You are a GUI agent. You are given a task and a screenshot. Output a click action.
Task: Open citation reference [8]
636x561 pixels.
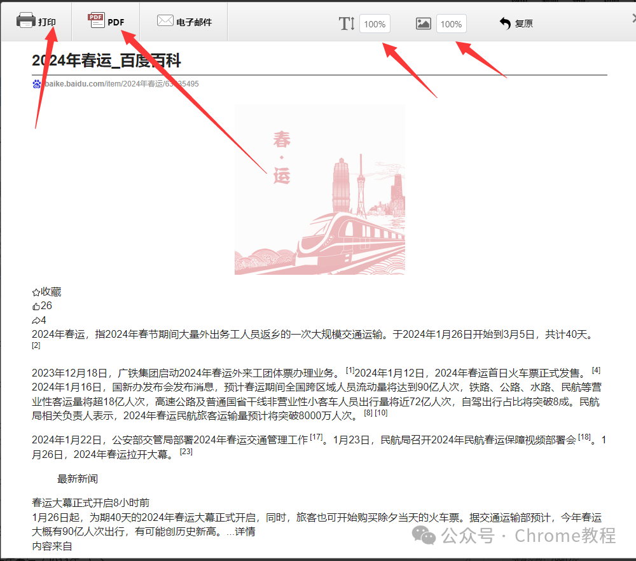[368, 413]
